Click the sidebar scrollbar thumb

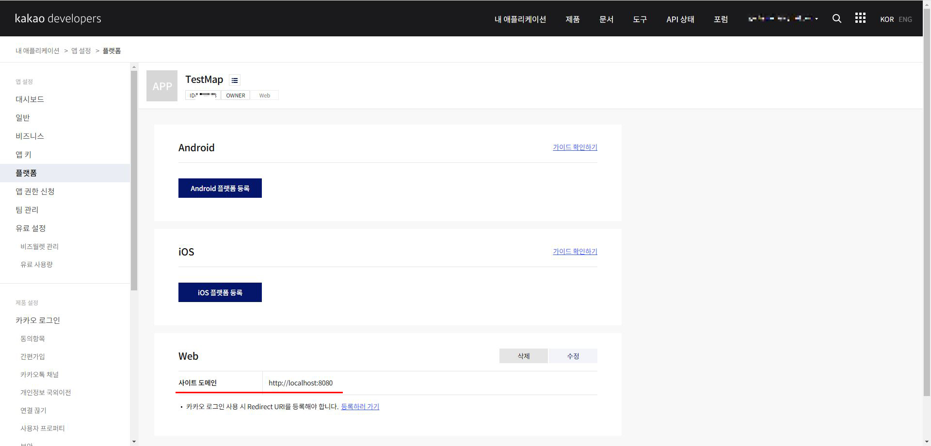pyautogui.click(x=134, y=180)
